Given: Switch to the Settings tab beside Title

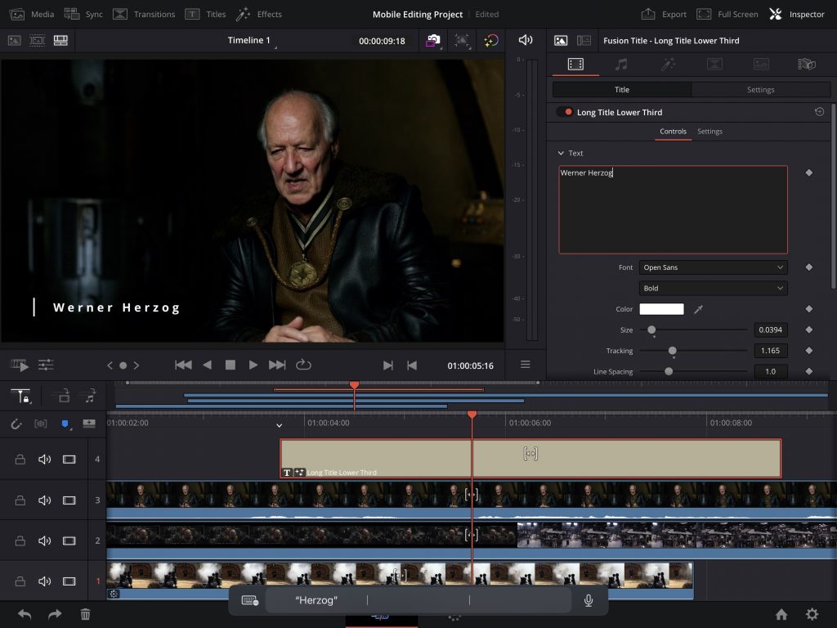Looking at the screenshot, I should pos(760,90).
